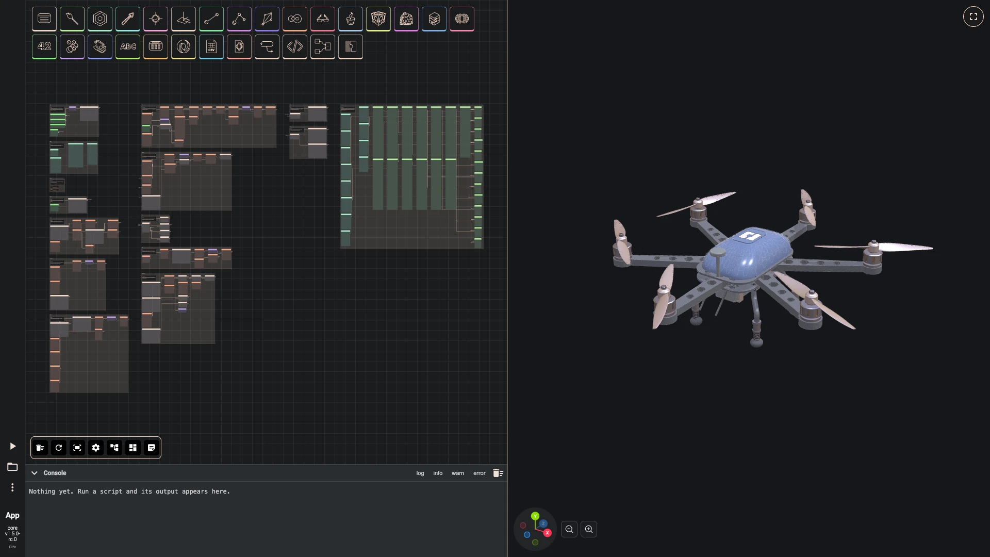
Task: Select the stacked brick box icon
Action: coord(434,19)
